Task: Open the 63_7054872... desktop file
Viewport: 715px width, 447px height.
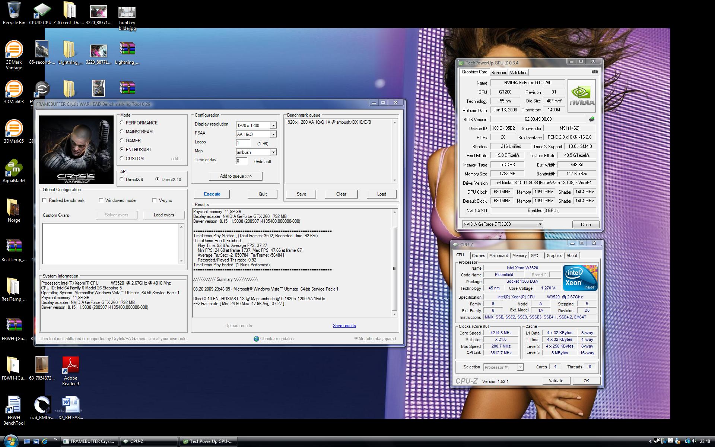Action: [x=42, y=368]
